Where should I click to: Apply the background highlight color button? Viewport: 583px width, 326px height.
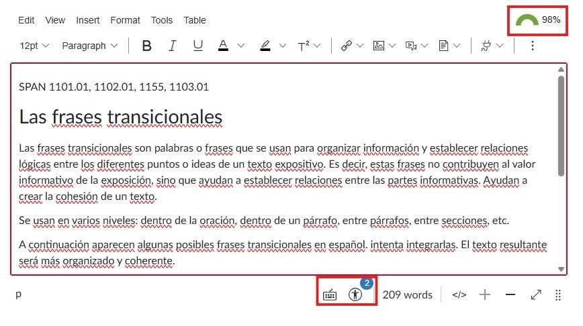[265, 46]
